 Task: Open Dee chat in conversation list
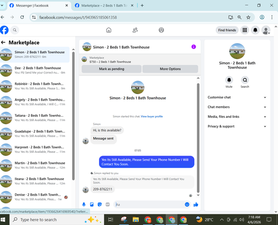coord(35,71)
